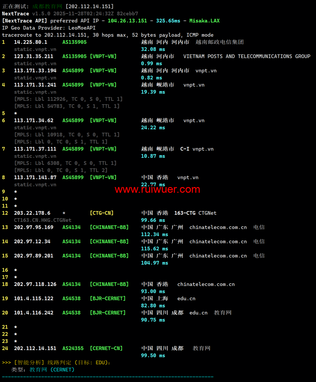Click VIETNAM POSTS AND TELECOMMUNICATIONS GROUP text

tap(246, 56)
